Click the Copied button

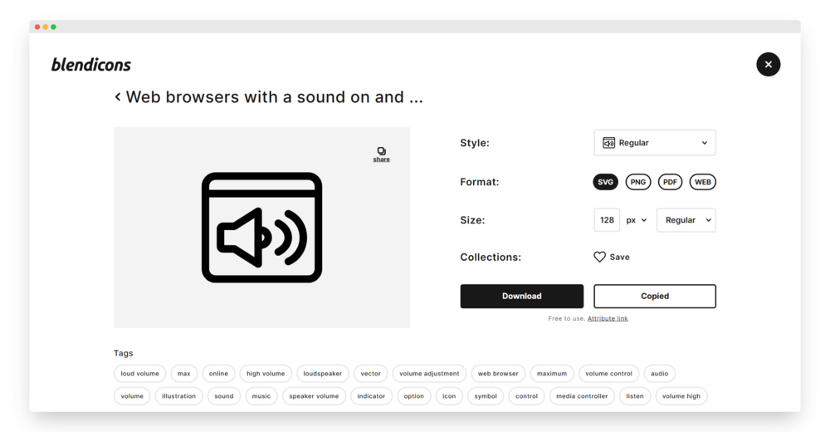coord(655,296)
